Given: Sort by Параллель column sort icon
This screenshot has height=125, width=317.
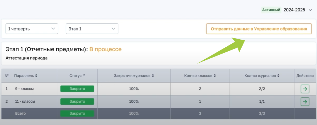Looking at the screenshot, I should click(36, 76).
